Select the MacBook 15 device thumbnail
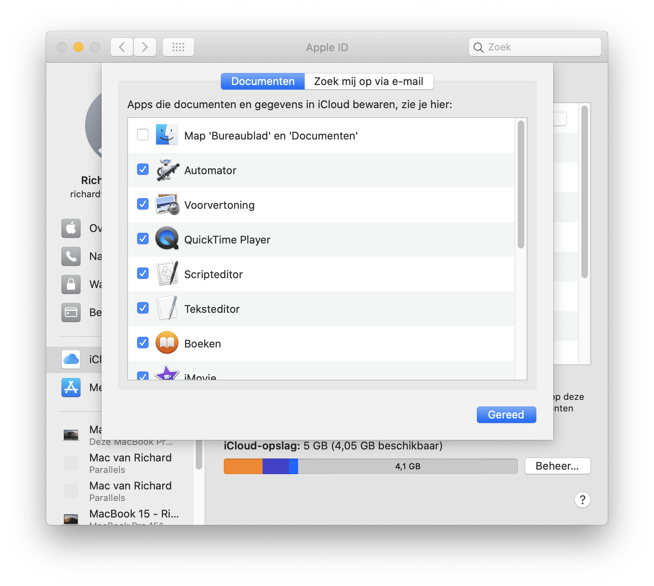This screenshot has height=586, width=654. click(x=71, y=518)
